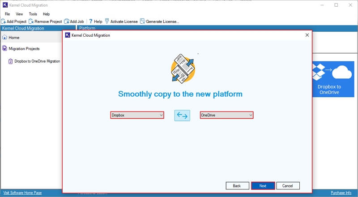Click the Next button
This screenshot has width=358, height=197.
tap(263, 186)
